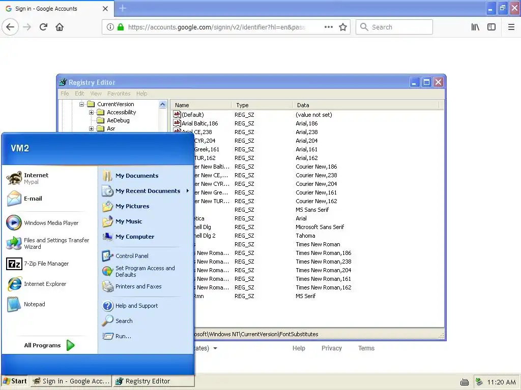Screen dimensions: 521x390
Task: Open Registry Editor View menu
Action: [96, 93]
